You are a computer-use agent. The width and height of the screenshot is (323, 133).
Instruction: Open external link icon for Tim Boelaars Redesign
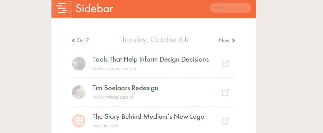[226, 92]
